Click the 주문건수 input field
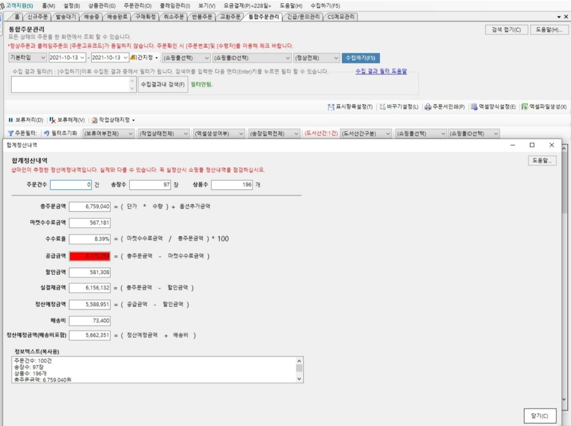 pos(71,185)
